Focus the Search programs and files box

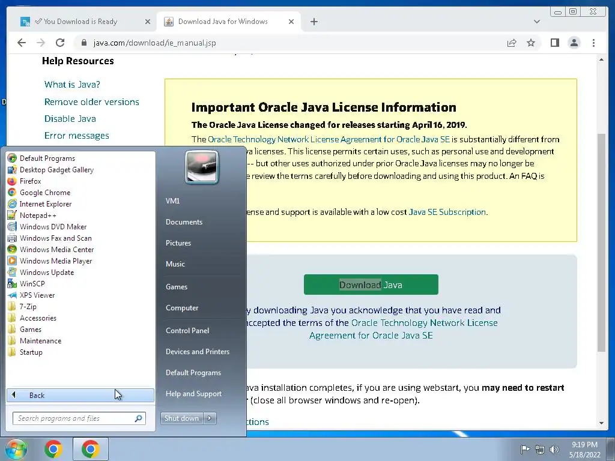(x=79, y=418)
